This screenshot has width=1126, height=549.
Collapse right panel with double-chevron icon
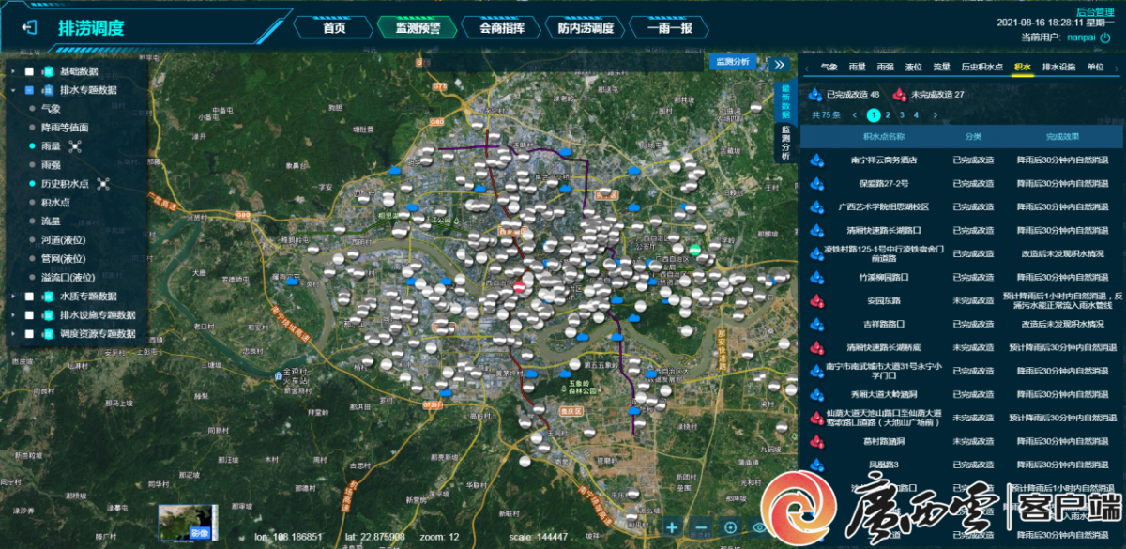[778, 65]
